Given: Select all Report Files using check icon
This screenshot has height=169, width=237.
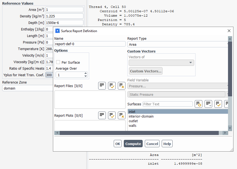Looking at the screenshot, I should (x=112, y=86).
